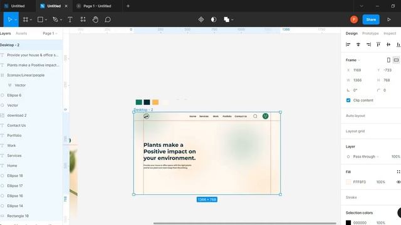Click the orange color swatch above frame
Viewport: 401px width, 225px height.
(x=155, y=102)
